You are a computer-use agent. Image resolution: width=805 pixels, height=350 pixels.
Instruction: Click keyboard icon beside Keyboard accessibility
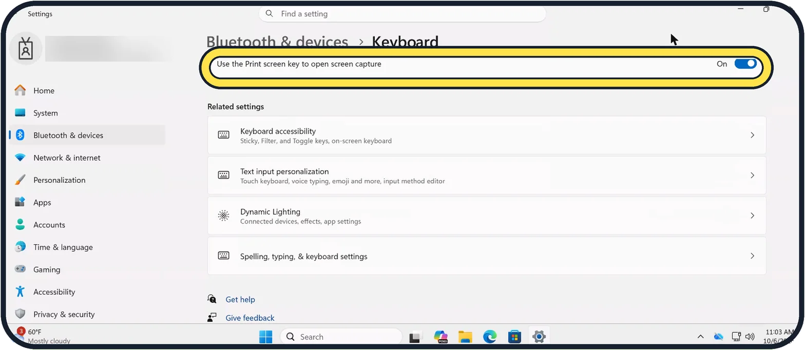(x=223, y=135)
